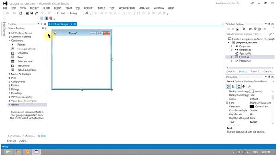Click the Start debugging play button
Screen dimensions: 277x156
[58, 13]
